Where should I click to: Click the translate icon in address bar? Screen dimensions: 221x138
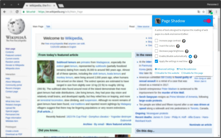[x=199, y=12]
